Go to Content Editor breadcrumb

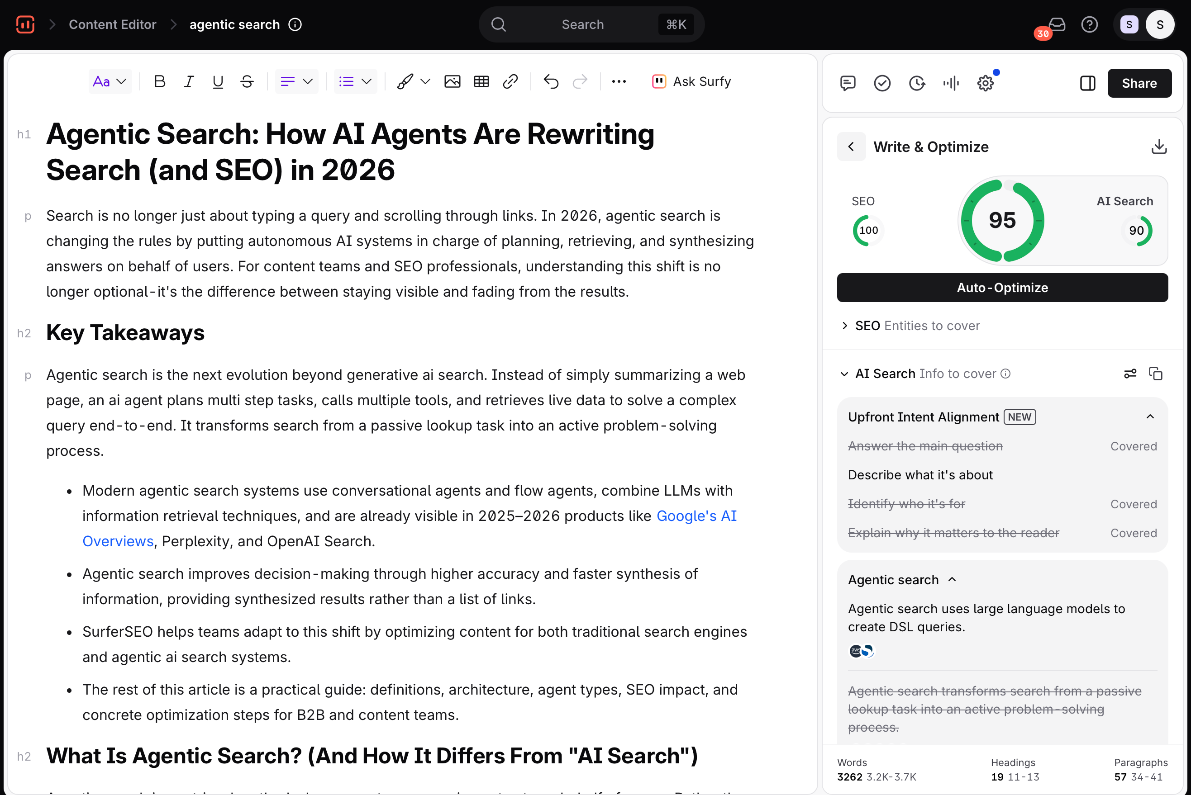pyautogui.click(x=113, y=24)
